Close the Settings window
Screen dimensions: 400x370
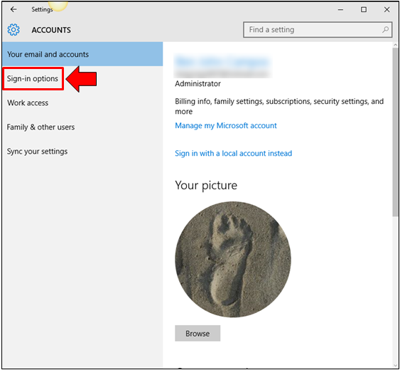387,10
